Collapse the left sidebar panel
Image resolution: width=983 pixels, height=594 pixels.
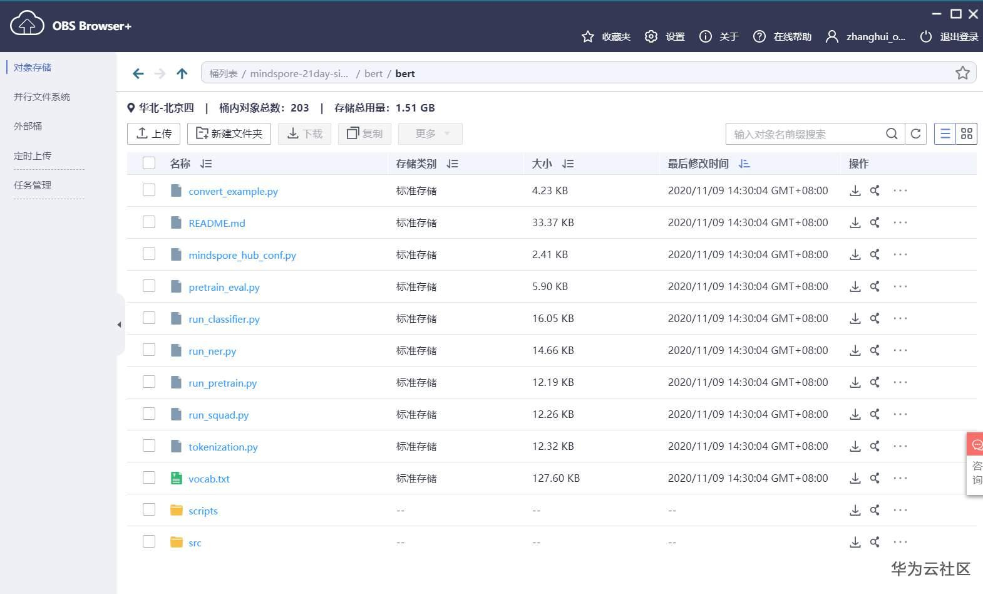[119, 325]
